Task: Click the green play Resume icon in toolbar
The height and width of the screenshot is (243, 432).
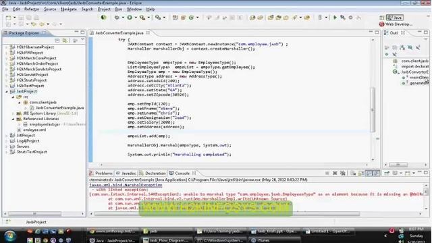Action: click(335, 18)
